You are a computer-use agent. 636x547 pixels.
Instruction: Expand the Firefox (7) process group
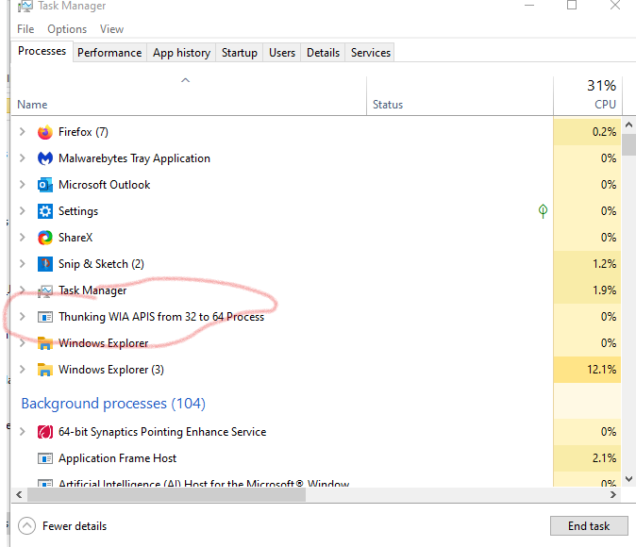23,132
